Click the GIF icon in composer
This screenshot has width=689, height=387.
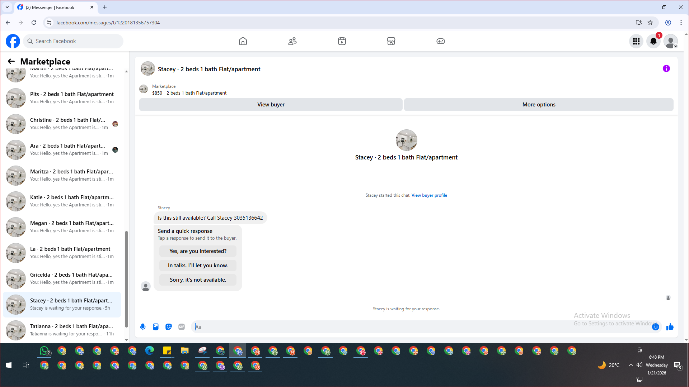182,327
